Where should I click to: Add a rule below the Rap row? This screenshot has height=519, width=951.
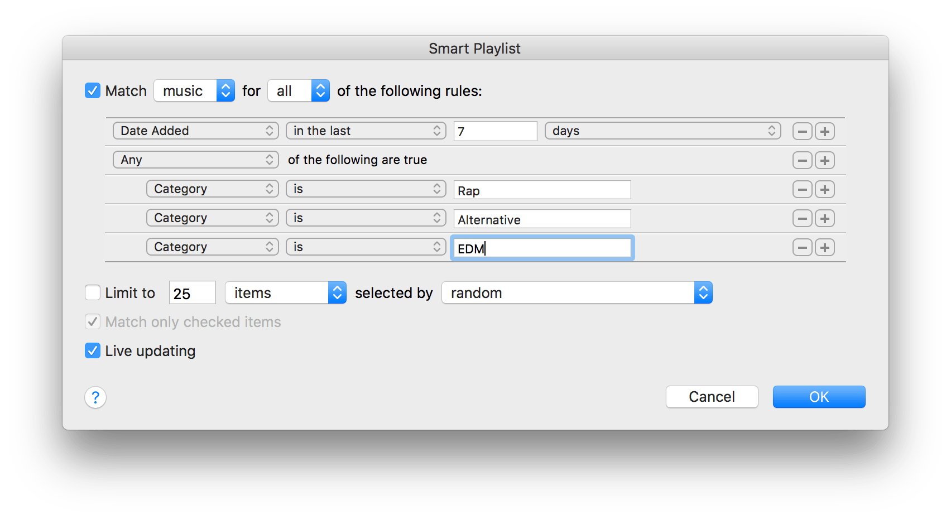pos(825,190)
